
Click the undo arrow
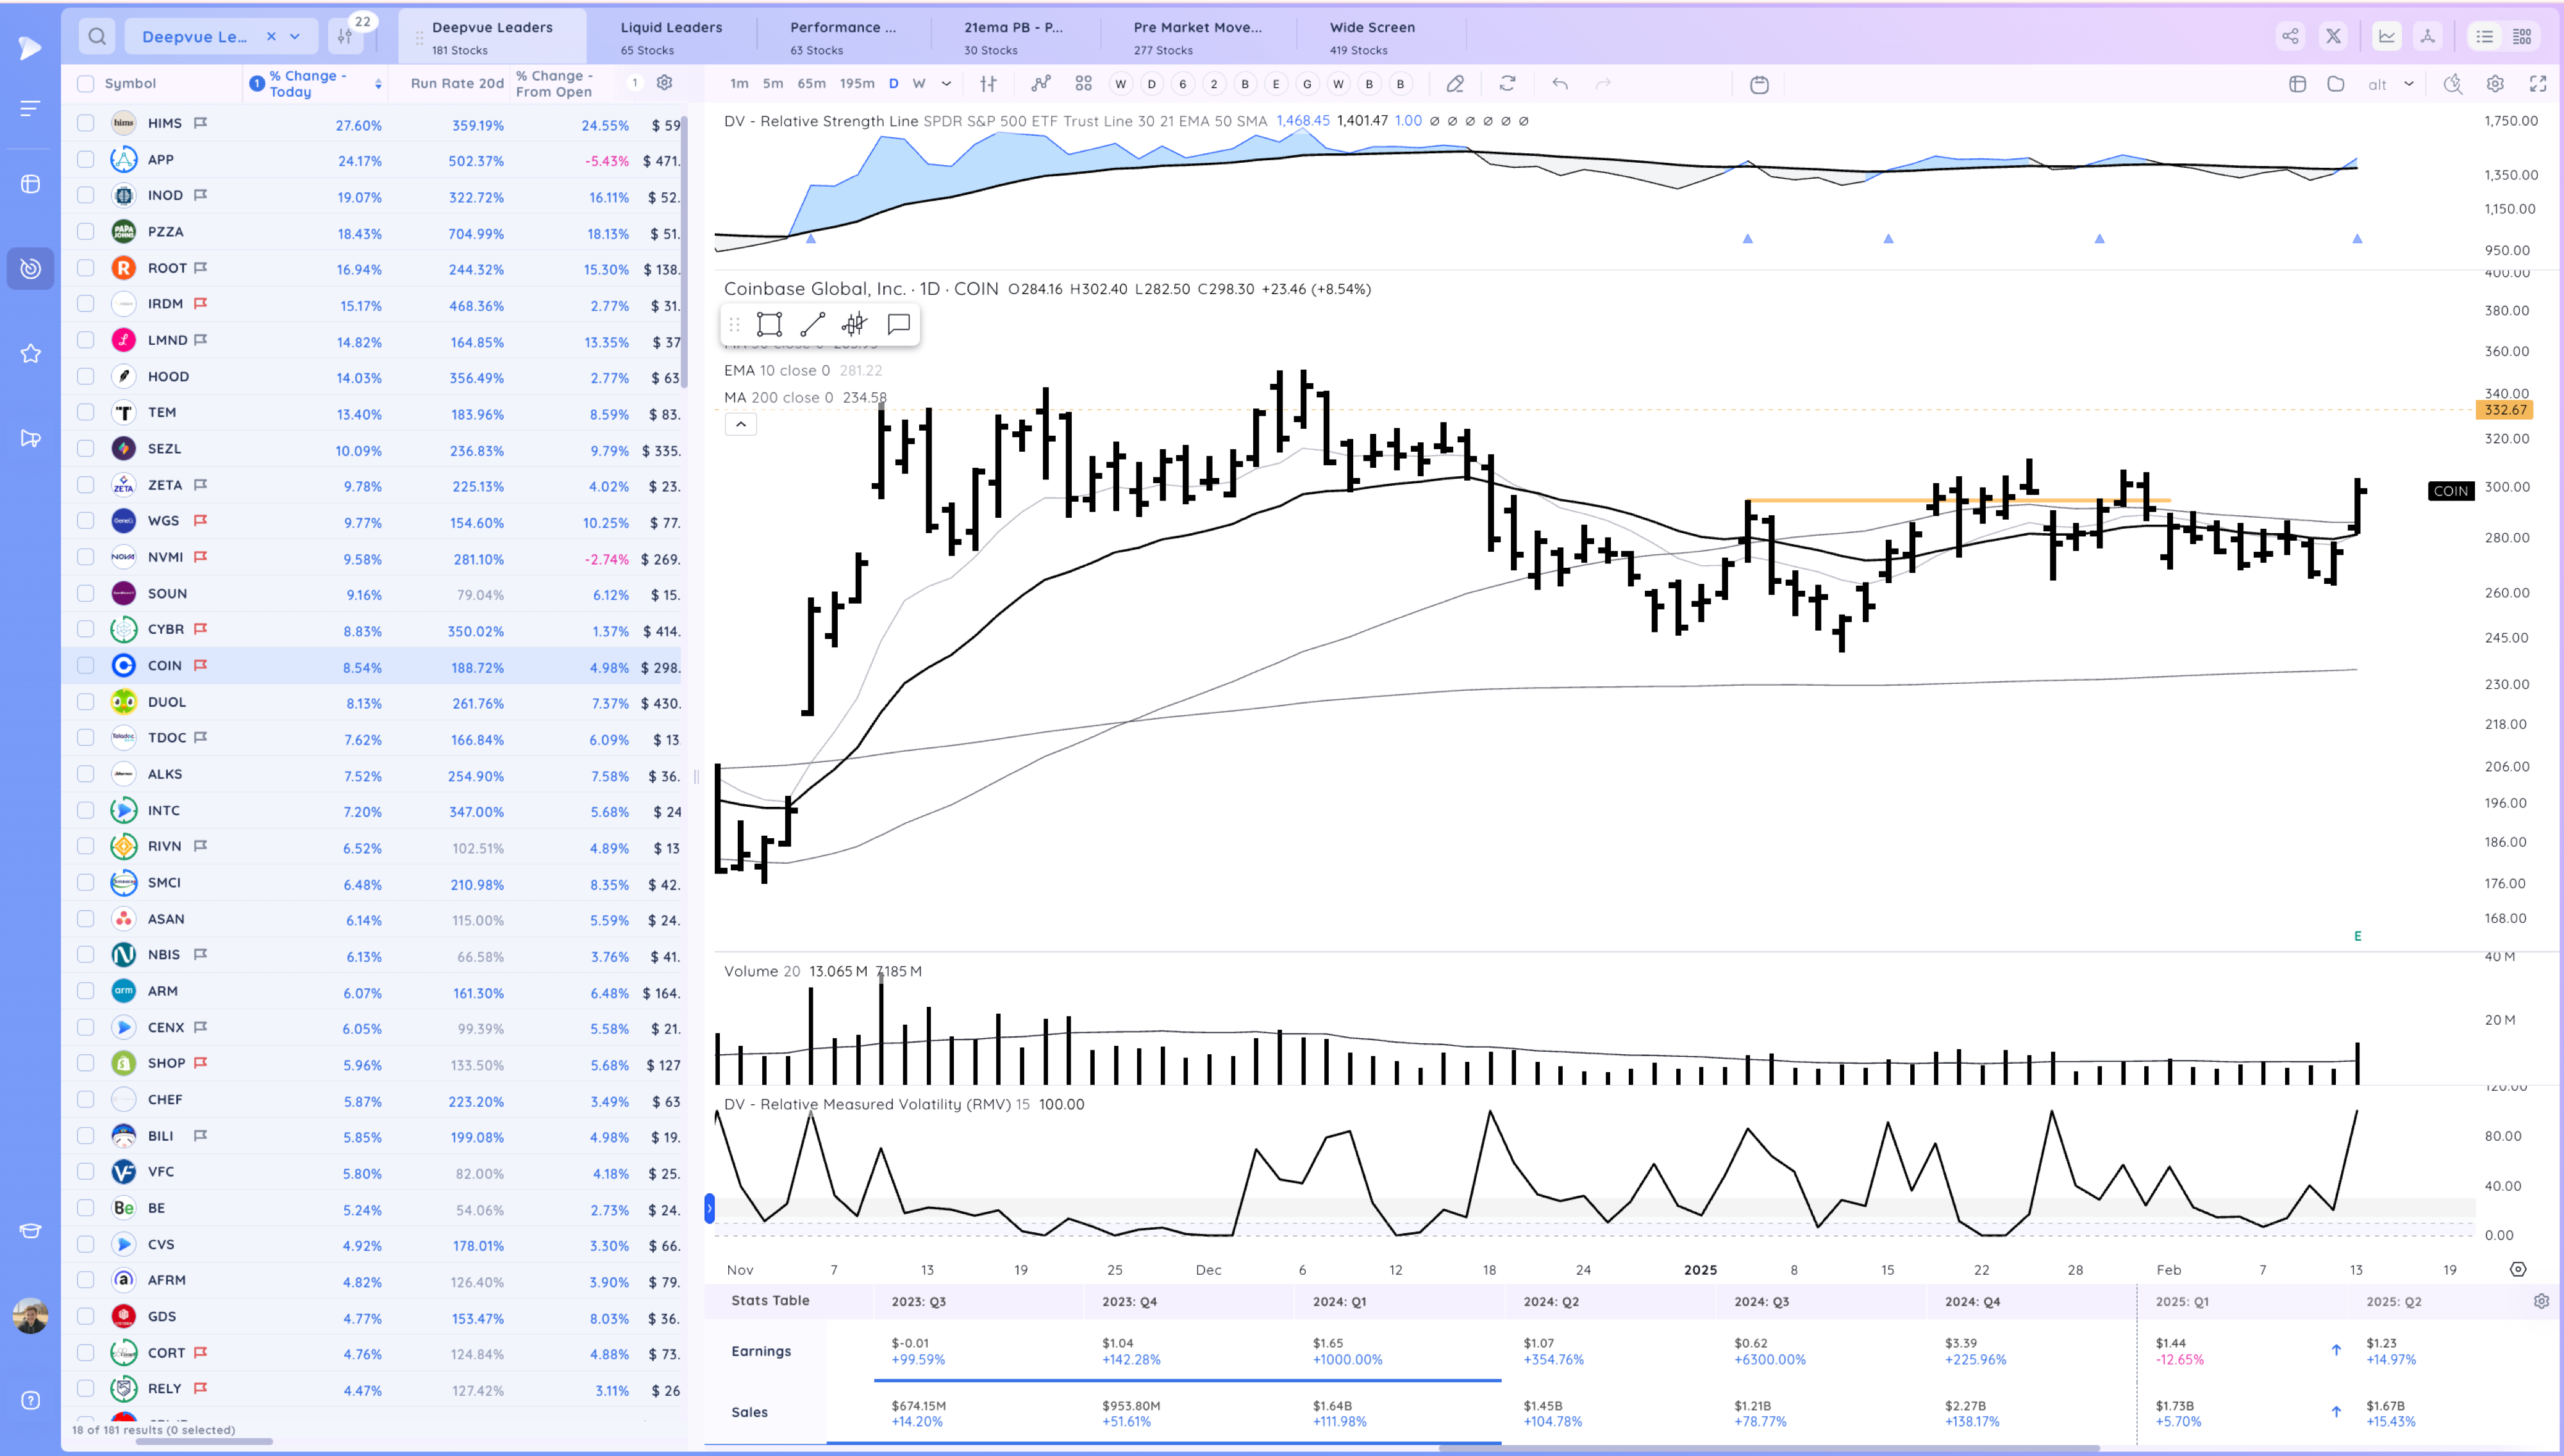coord(1559,84)
